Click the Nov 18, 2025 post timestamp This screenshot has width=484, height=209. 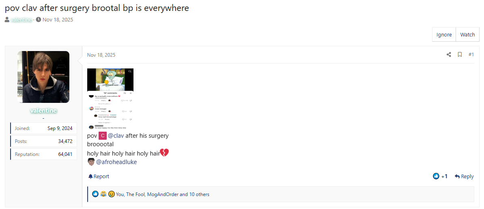pos(101,55)
